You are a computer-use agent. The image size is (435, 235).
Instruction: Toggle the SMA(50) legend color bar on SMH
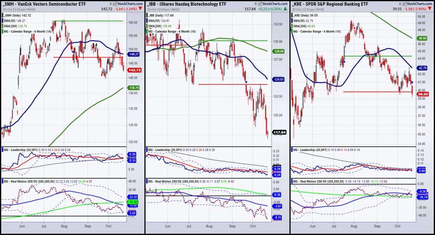point(2,21)
